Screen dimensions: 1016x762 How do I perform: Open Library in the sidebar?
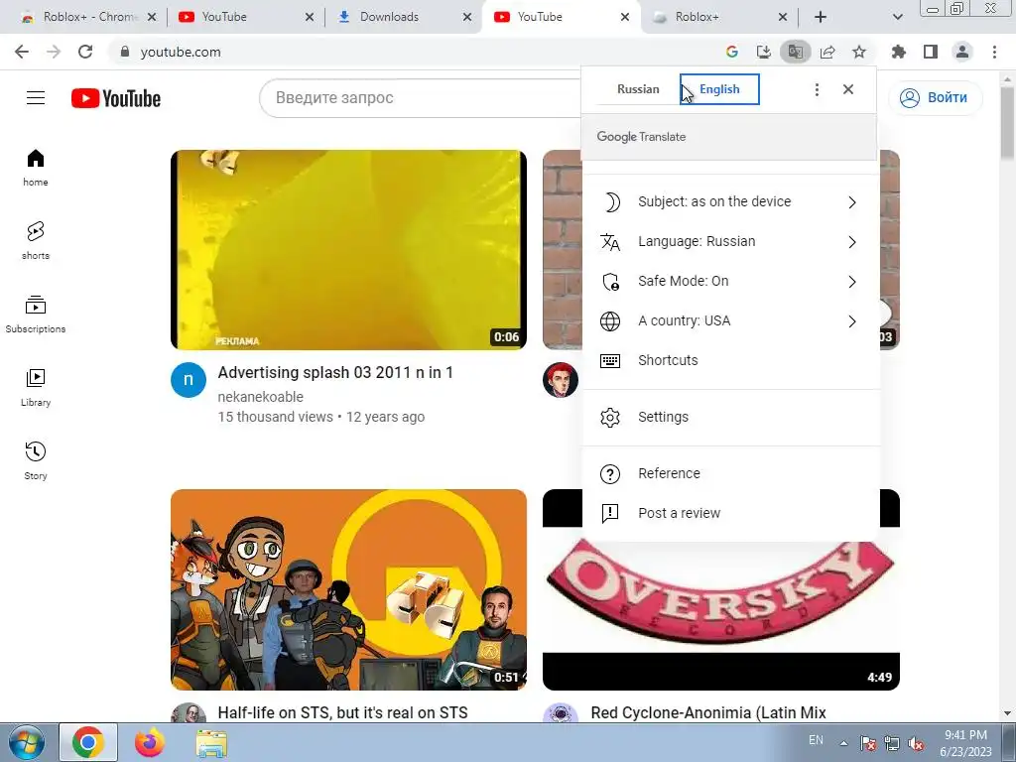click(x=36, y=388)
